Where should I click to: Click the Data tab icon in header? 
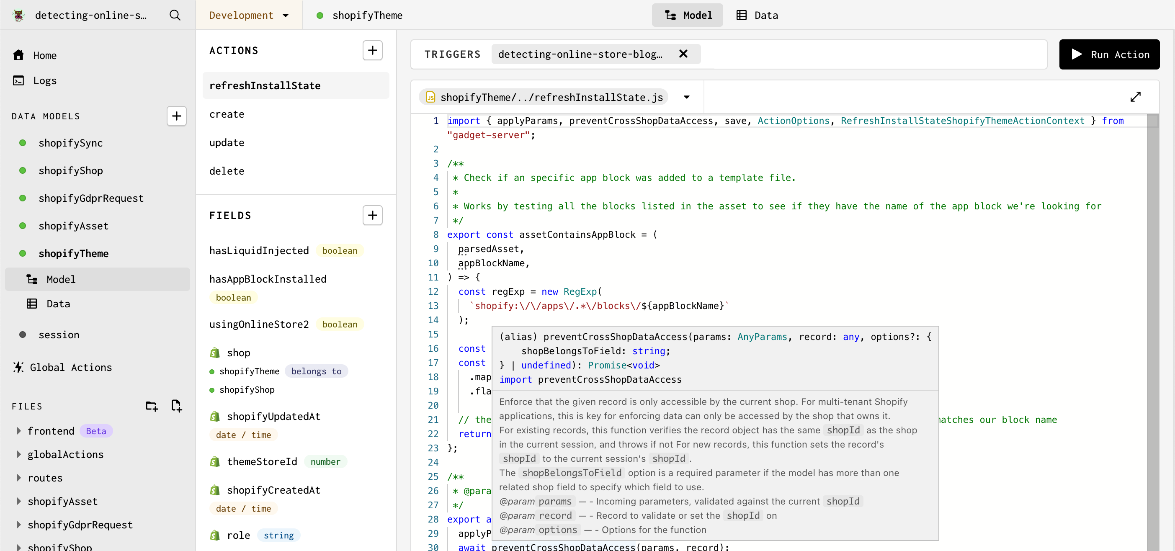pos(742,15)
